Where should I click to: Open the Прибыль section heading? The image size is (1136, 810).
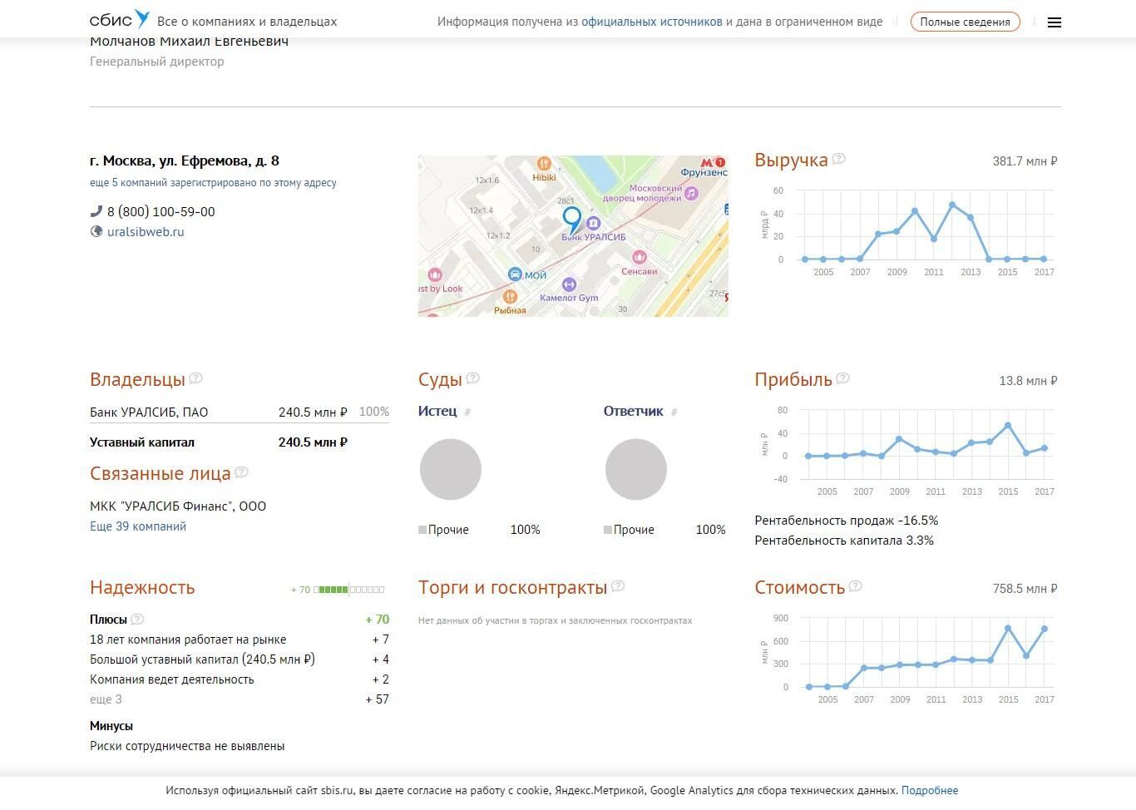(x=793, y=379)
